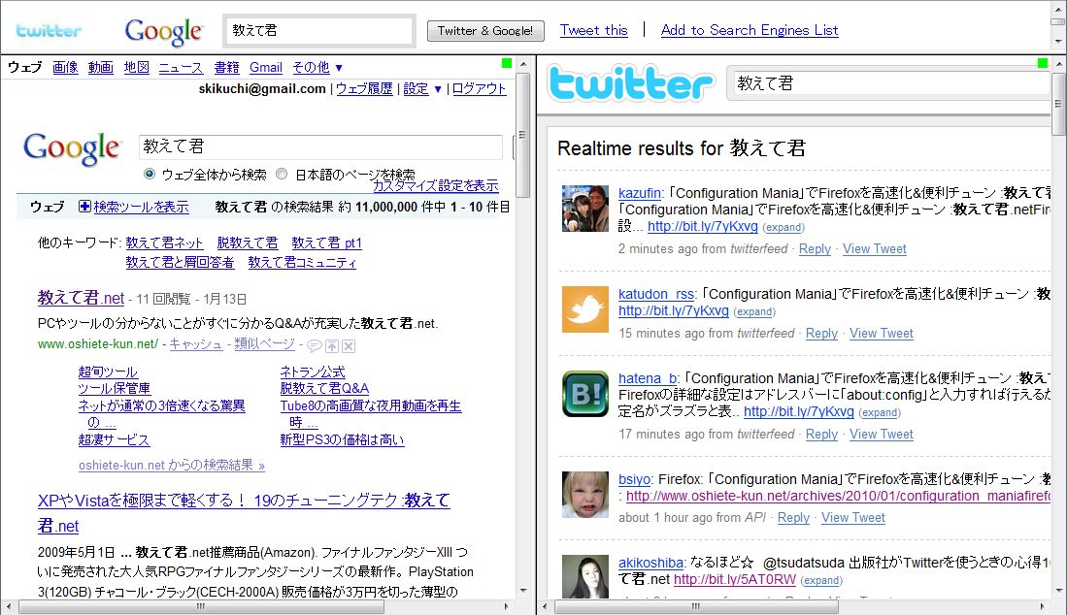Expand the 検索ツールを表示 search tools panel

click(x=141, y=207)
